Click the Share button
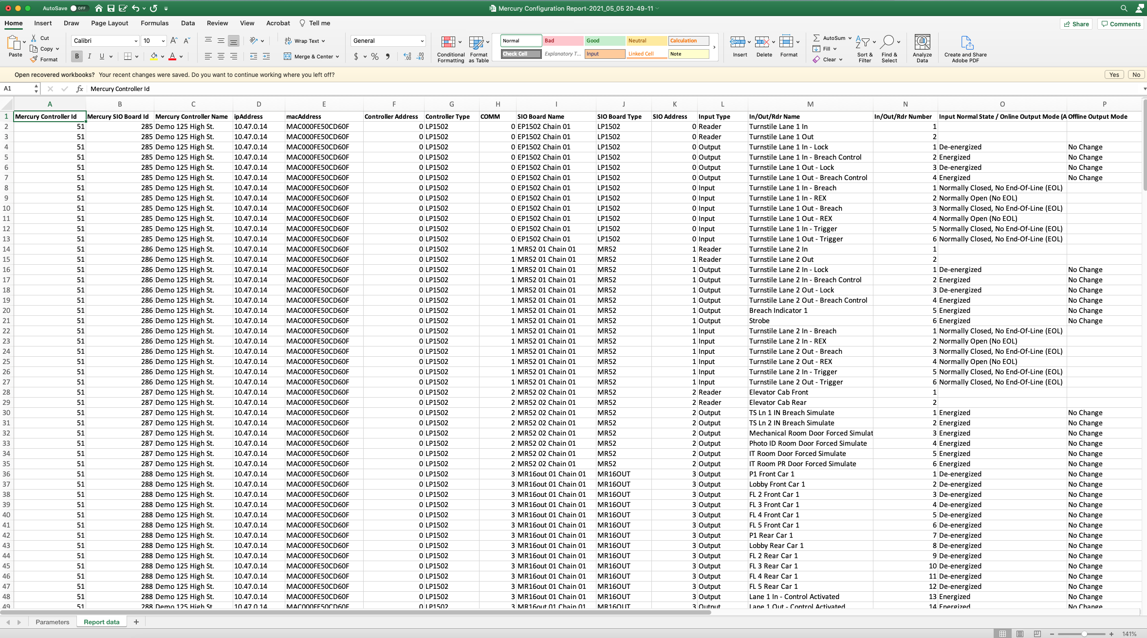Screen dimensions: 1147x638 pos(1076,23)
